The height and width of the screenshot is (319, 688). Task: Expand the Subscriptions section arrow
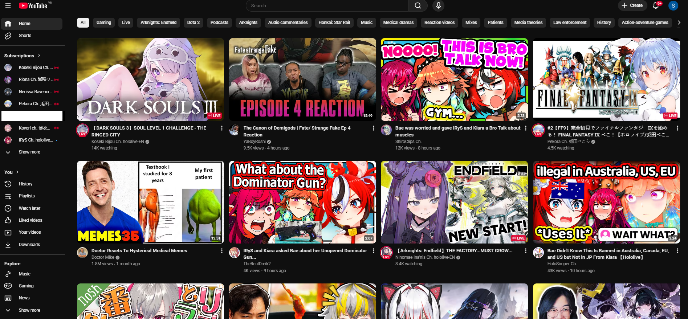point(39,56)
